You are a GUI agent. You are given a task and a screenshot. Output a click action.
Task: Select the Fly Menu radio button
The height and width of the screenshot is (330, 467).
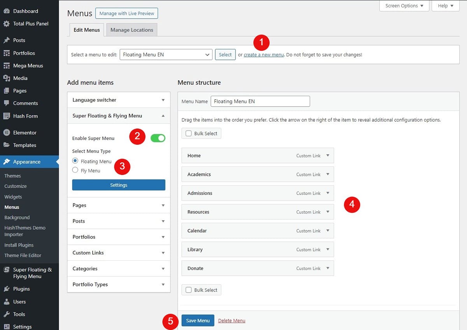[x=75, y=170]
